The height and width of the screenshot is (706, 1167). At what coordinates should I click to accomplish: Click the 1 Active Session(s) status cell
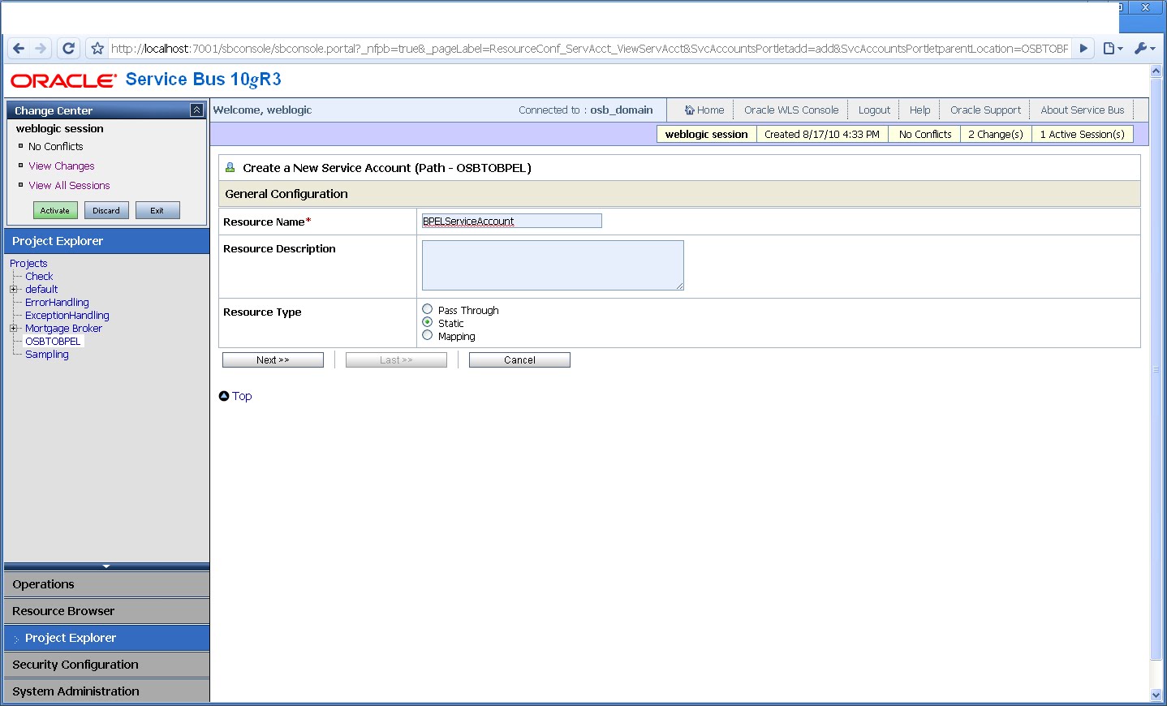coord(1083,135)
